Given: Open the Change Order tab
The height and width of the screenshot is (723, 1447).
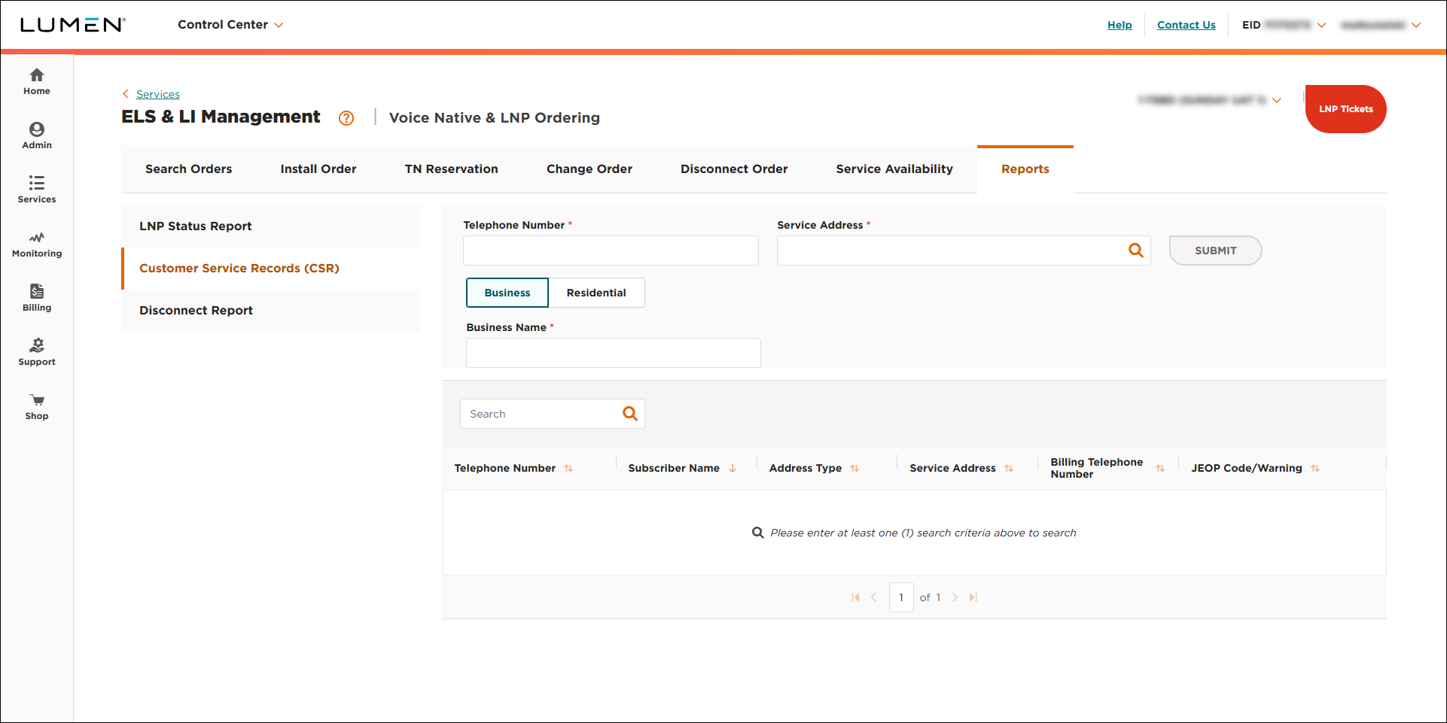Looking at the screenshot, I should (589, 169).
